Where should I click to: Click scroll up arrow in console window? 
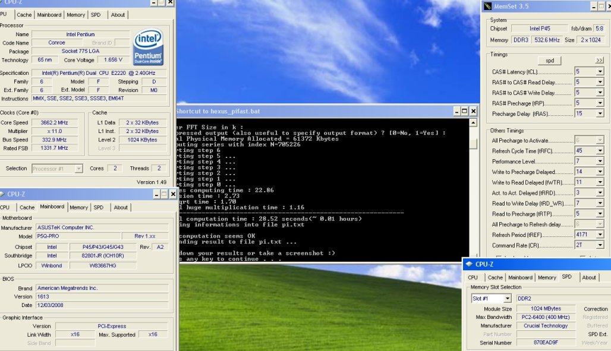point(473,123)
